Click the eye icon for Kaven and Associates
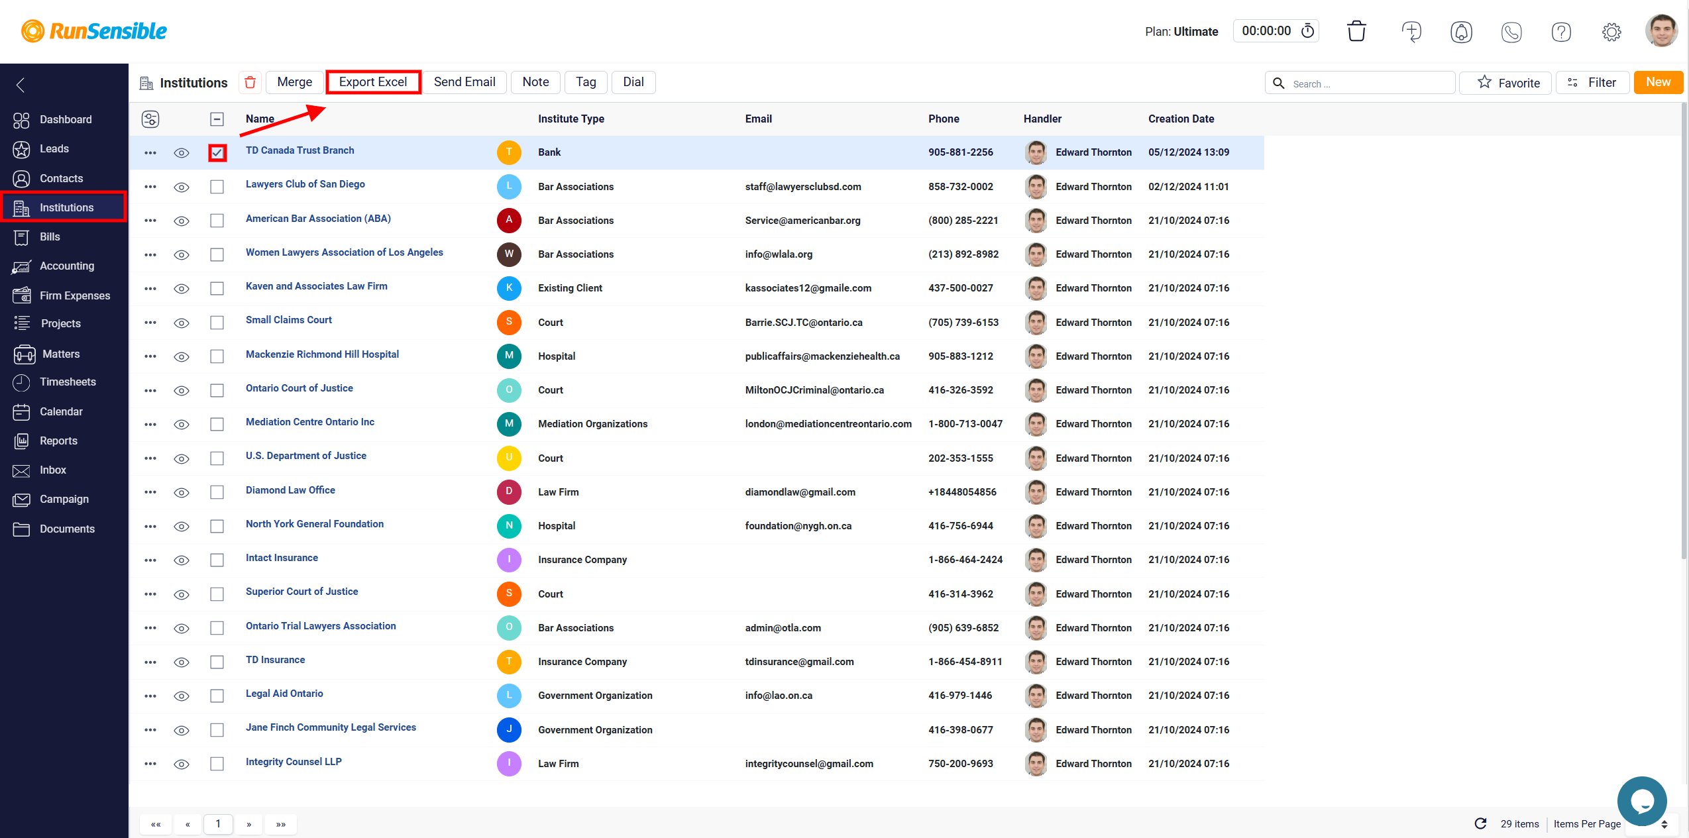The image size is (1689, 838). [x=182, y=289]
